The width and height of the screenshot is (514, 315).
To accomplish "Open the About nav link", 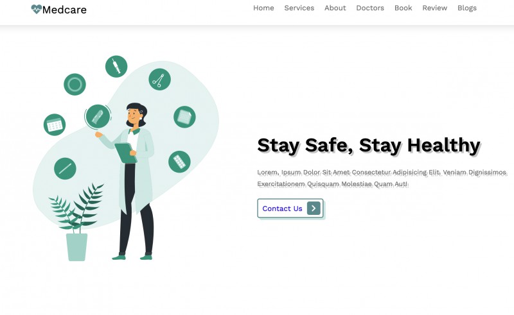I will coord(335,8).
